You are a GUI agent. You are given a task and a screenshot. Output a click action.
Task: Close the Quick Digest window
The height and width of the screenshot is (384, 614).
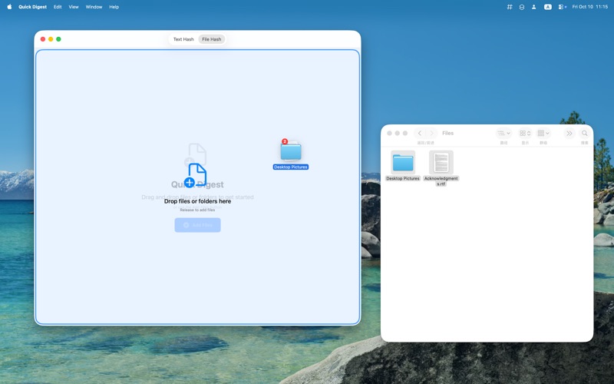(x=43, y=39)
